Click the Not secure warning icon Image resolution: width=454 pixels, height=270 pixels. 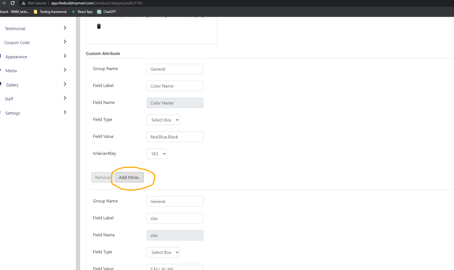click(x=24, y=3)
